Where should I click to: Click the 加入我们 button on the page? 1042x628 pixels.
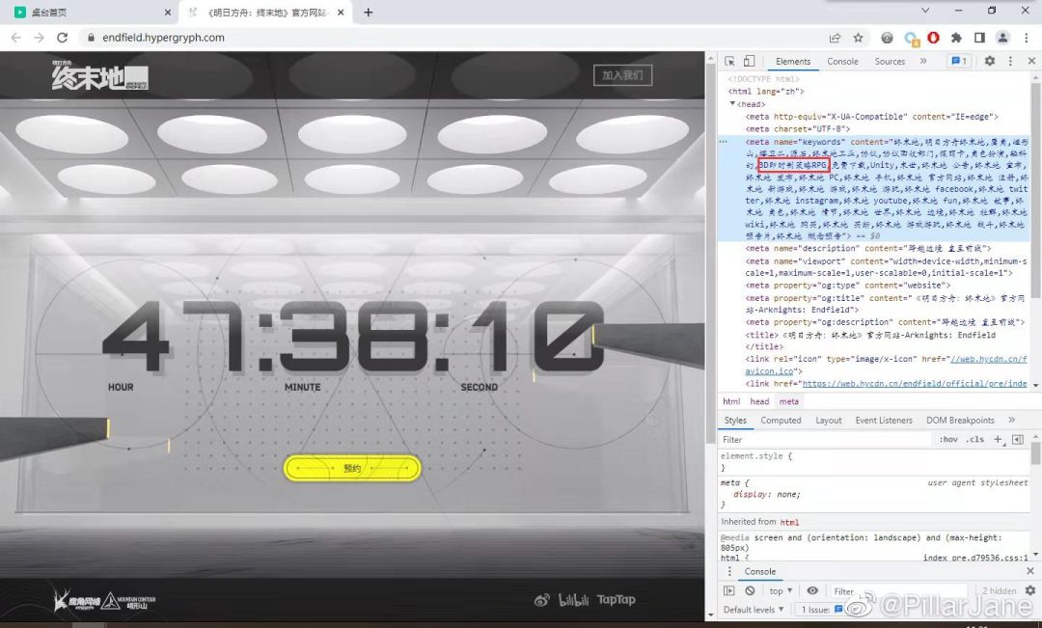[622, 75]
